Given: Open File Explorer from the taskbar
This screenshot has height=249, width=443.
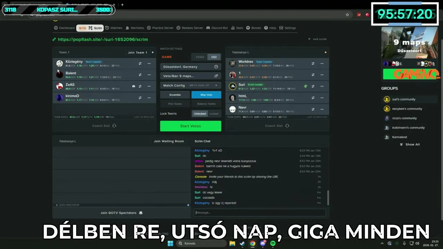Looking at the screenshot, I should 232,243.
